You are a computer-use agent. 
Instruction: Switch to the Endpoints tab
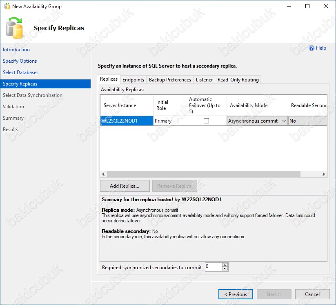pos(133,80)
